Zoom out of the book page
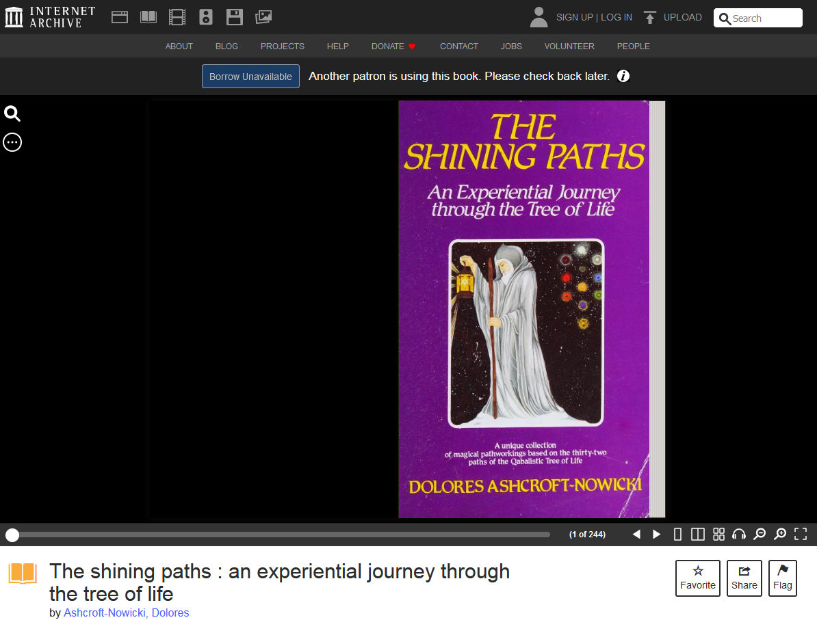The height and width of the screenshot is (620, 817). [760, 534]
